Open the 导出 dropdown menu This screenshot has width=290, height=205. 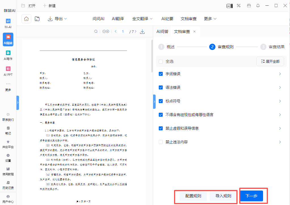pos(58,19)
